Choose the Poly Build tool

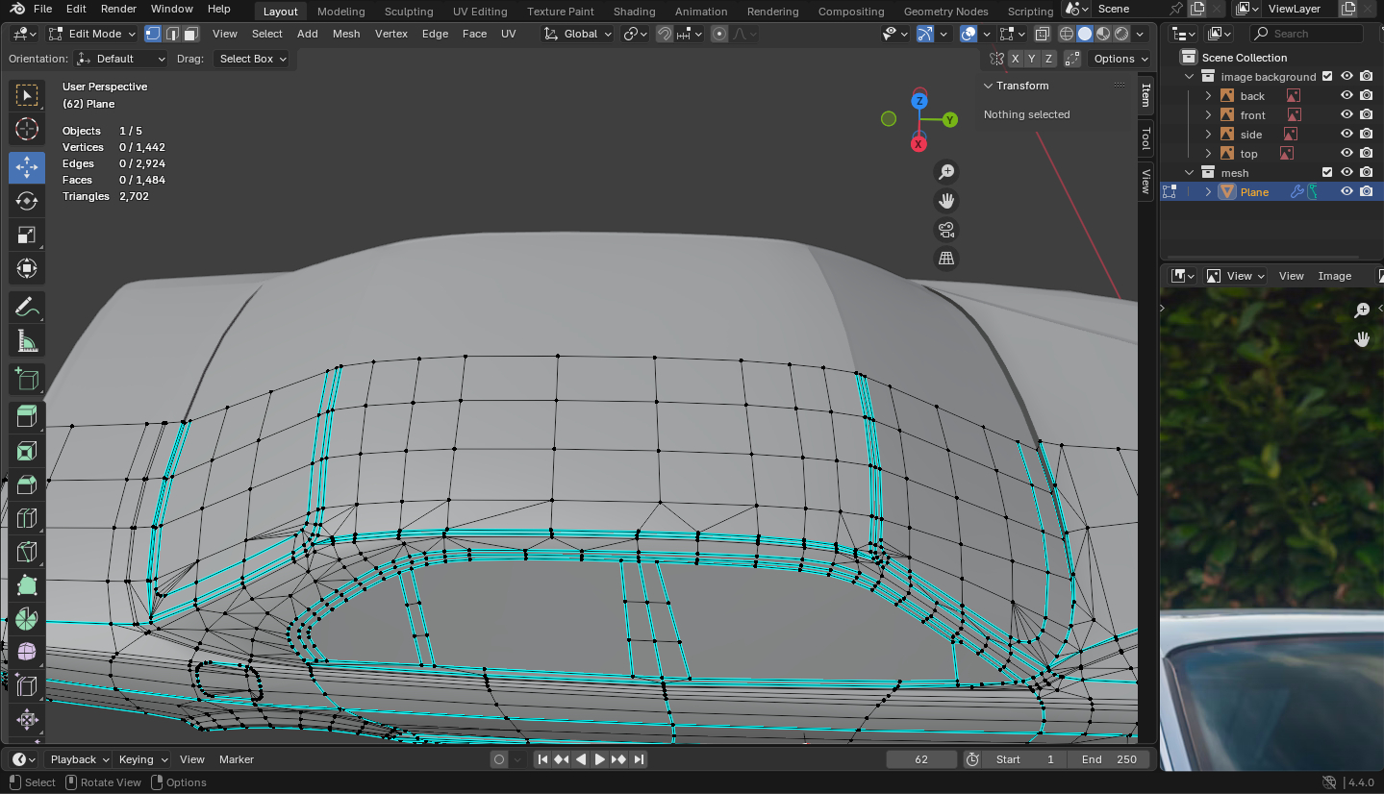click(x=27, y=585)
